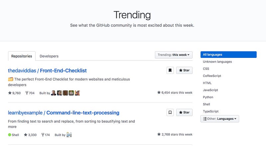
Task: Toggle bookmark for the Front-End-Checklist repository
Action: pyautogui.click(x=170, y=70)
